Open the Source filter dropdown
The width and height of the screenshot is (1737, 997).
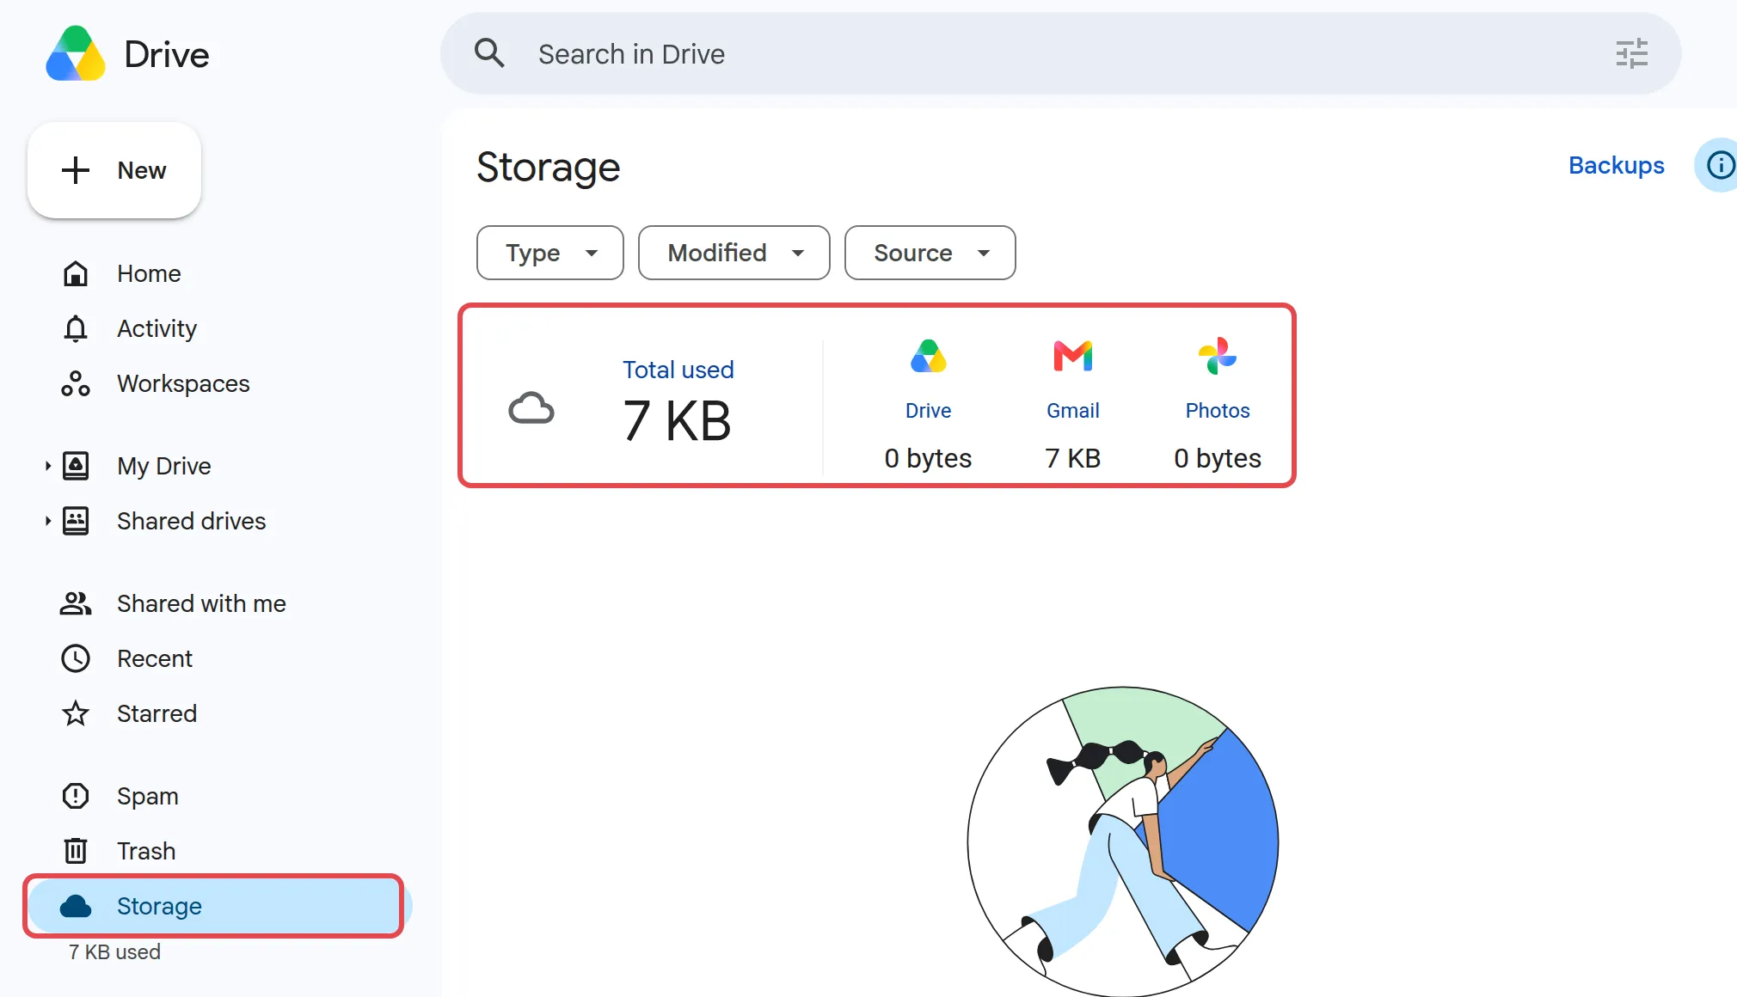click(930, 253)
